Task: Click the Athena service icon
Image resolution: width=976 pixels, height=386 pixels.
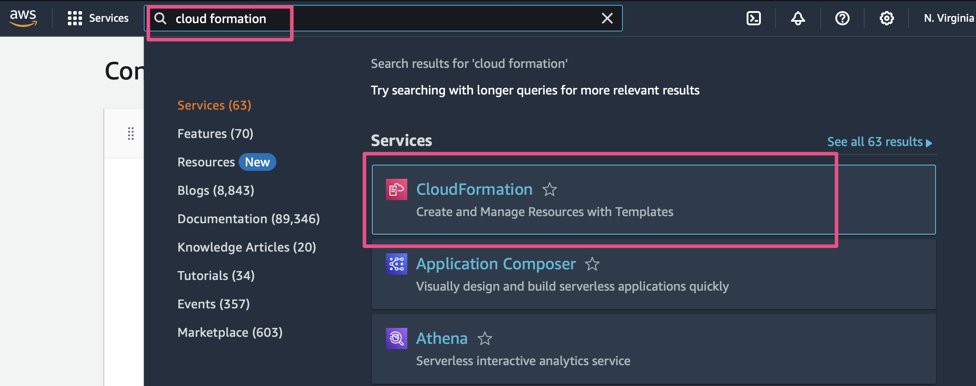Action: (396, 339)
